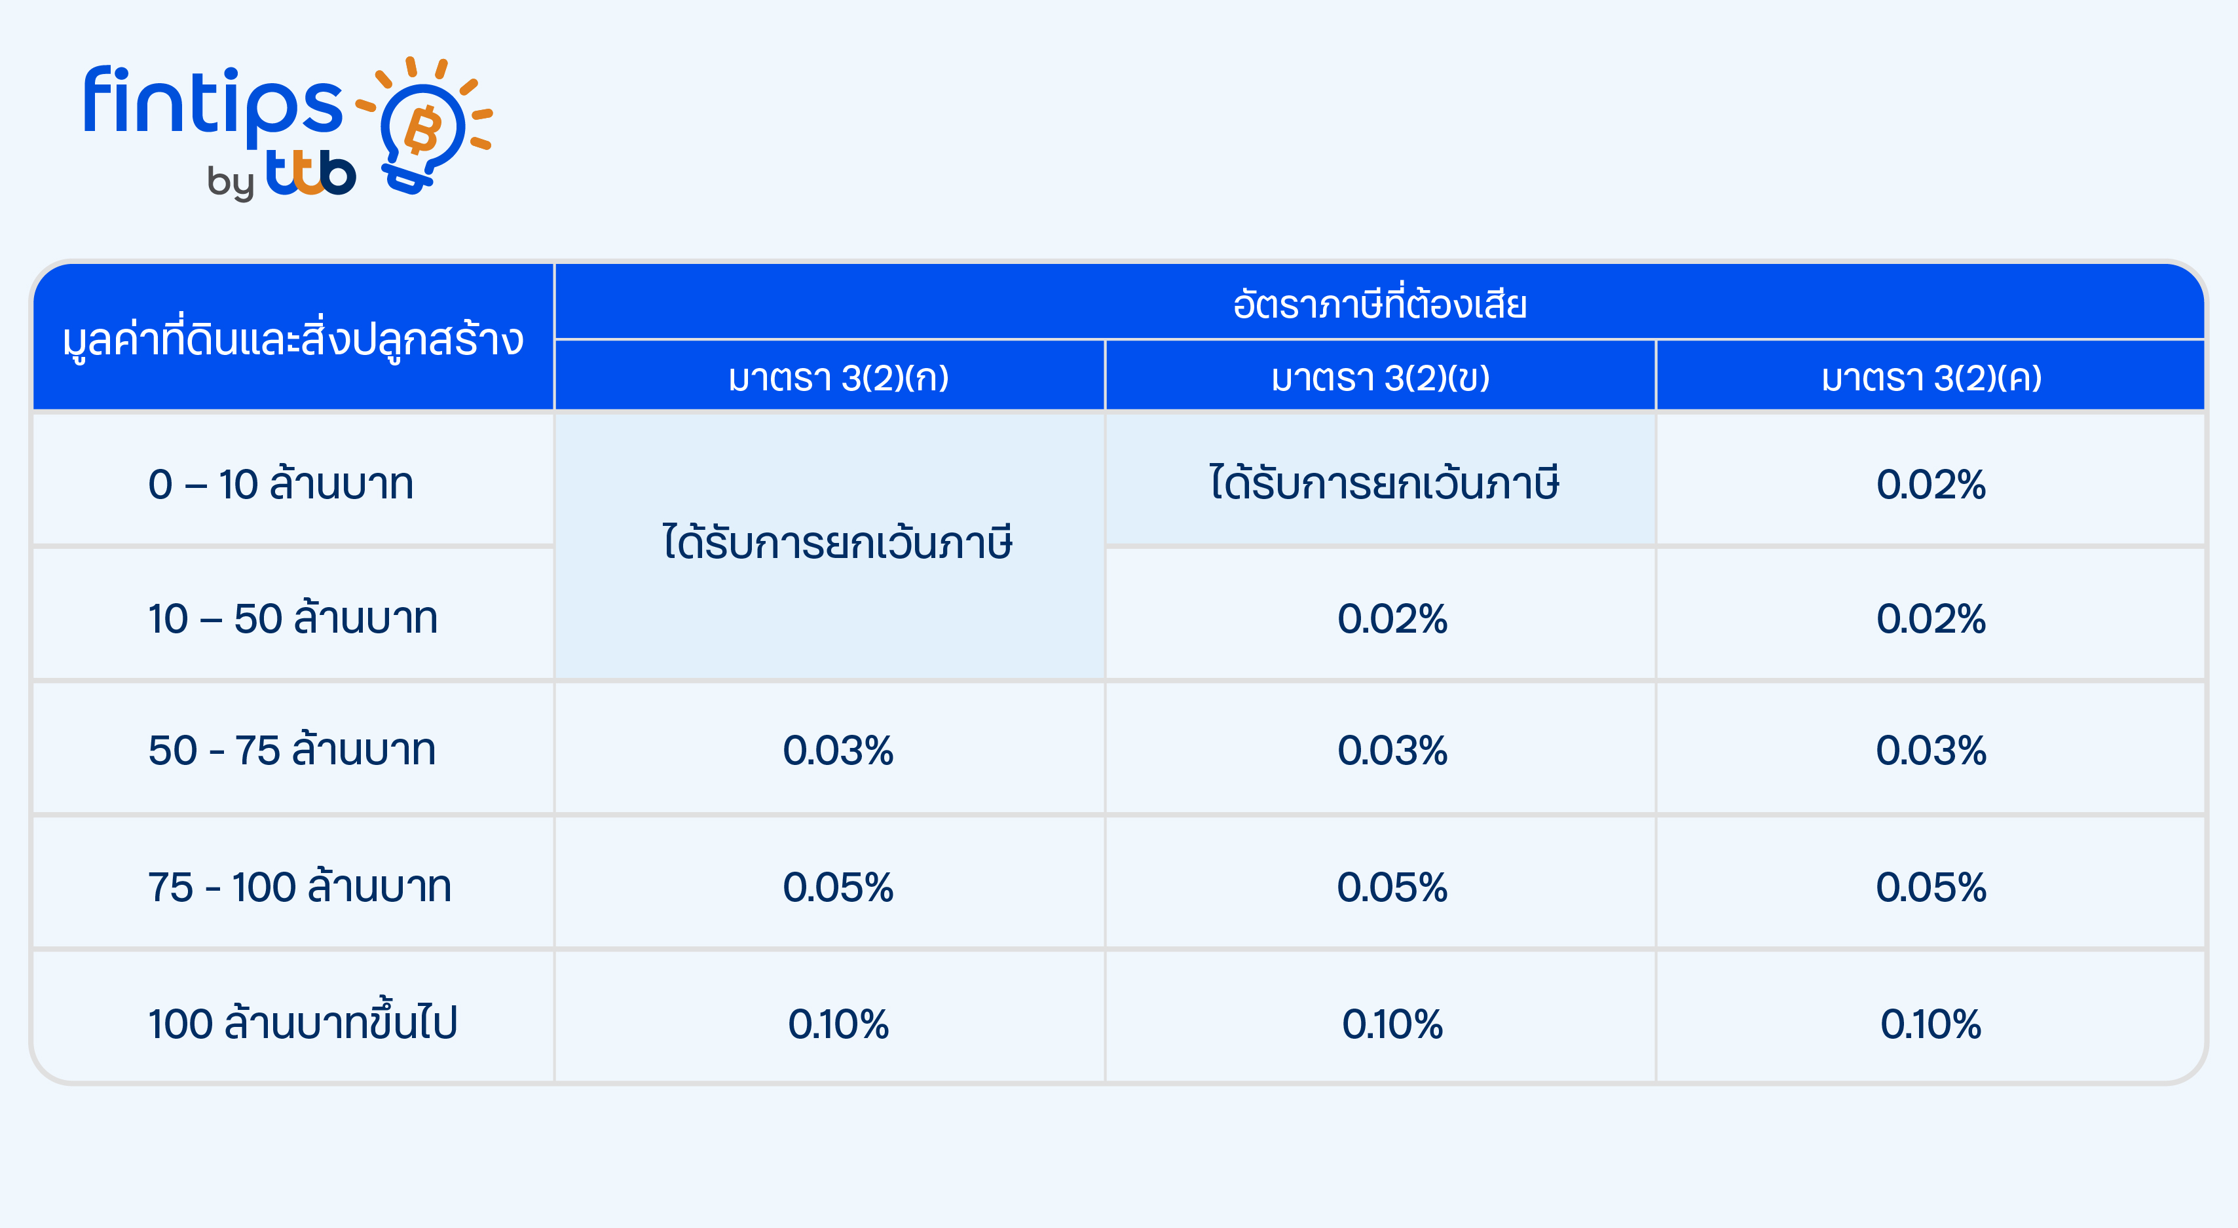Screen dimensions: 2238x1228
Task: Click the word by beside the ttb logo
Action: click(x=231, y=181)
